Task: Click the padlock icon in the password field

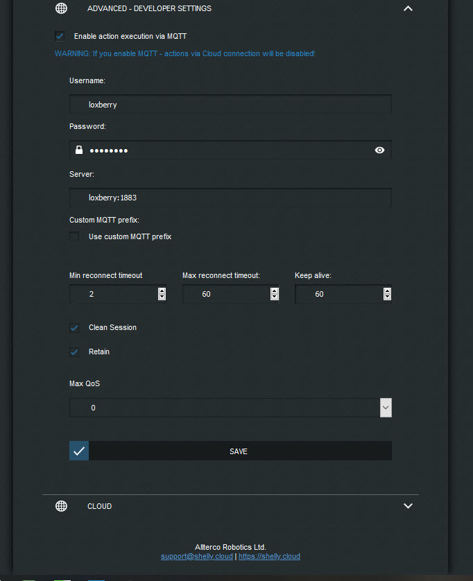Action: click(79, 150)
